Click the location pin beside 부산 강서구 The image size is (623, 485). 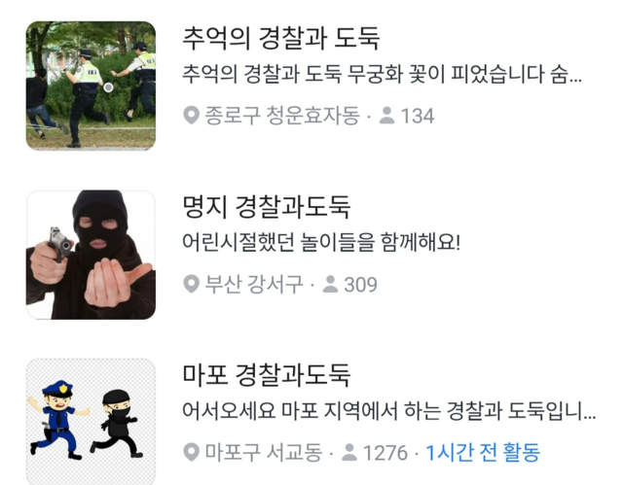[191, 284]
